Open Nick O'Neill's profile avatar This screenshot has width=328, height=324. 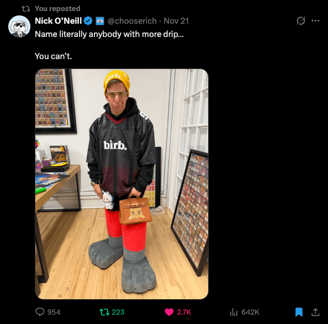(19, 26)
